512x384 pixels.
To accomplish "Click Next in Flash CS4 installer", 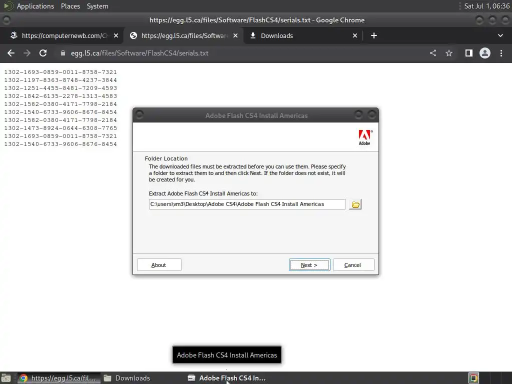I will click(x=309, y=265).
